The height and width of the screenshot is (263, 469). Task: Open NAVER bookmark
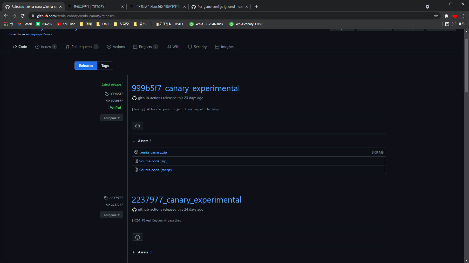tap(44, 24)
